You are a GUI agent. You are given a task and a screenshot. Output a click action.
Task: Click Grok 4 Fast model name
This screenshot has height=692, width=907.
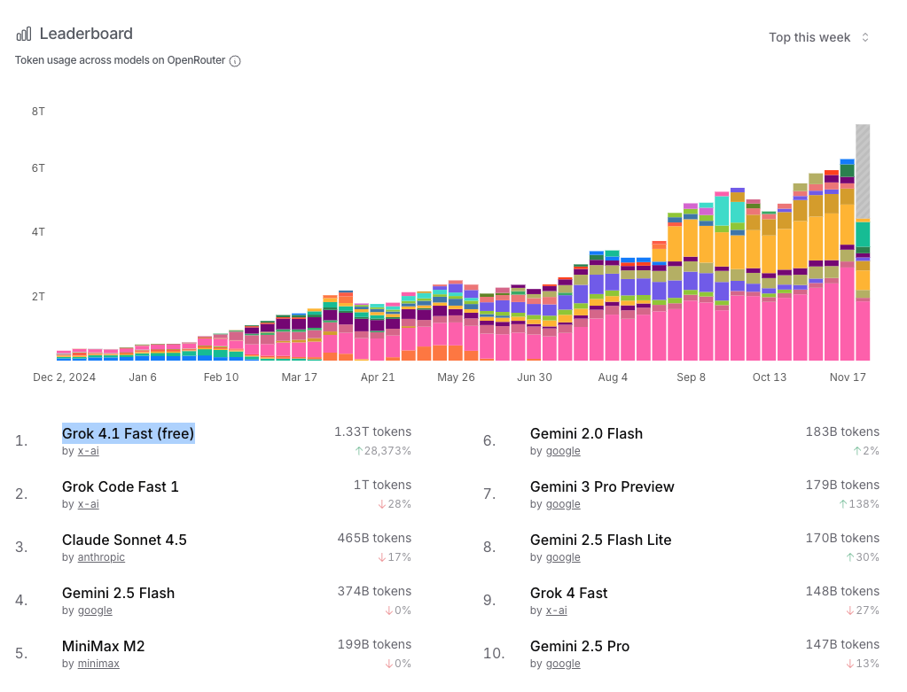point(568,593)
